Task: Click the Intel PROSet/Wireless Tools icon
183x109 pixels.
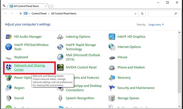Action: point(9,47)
